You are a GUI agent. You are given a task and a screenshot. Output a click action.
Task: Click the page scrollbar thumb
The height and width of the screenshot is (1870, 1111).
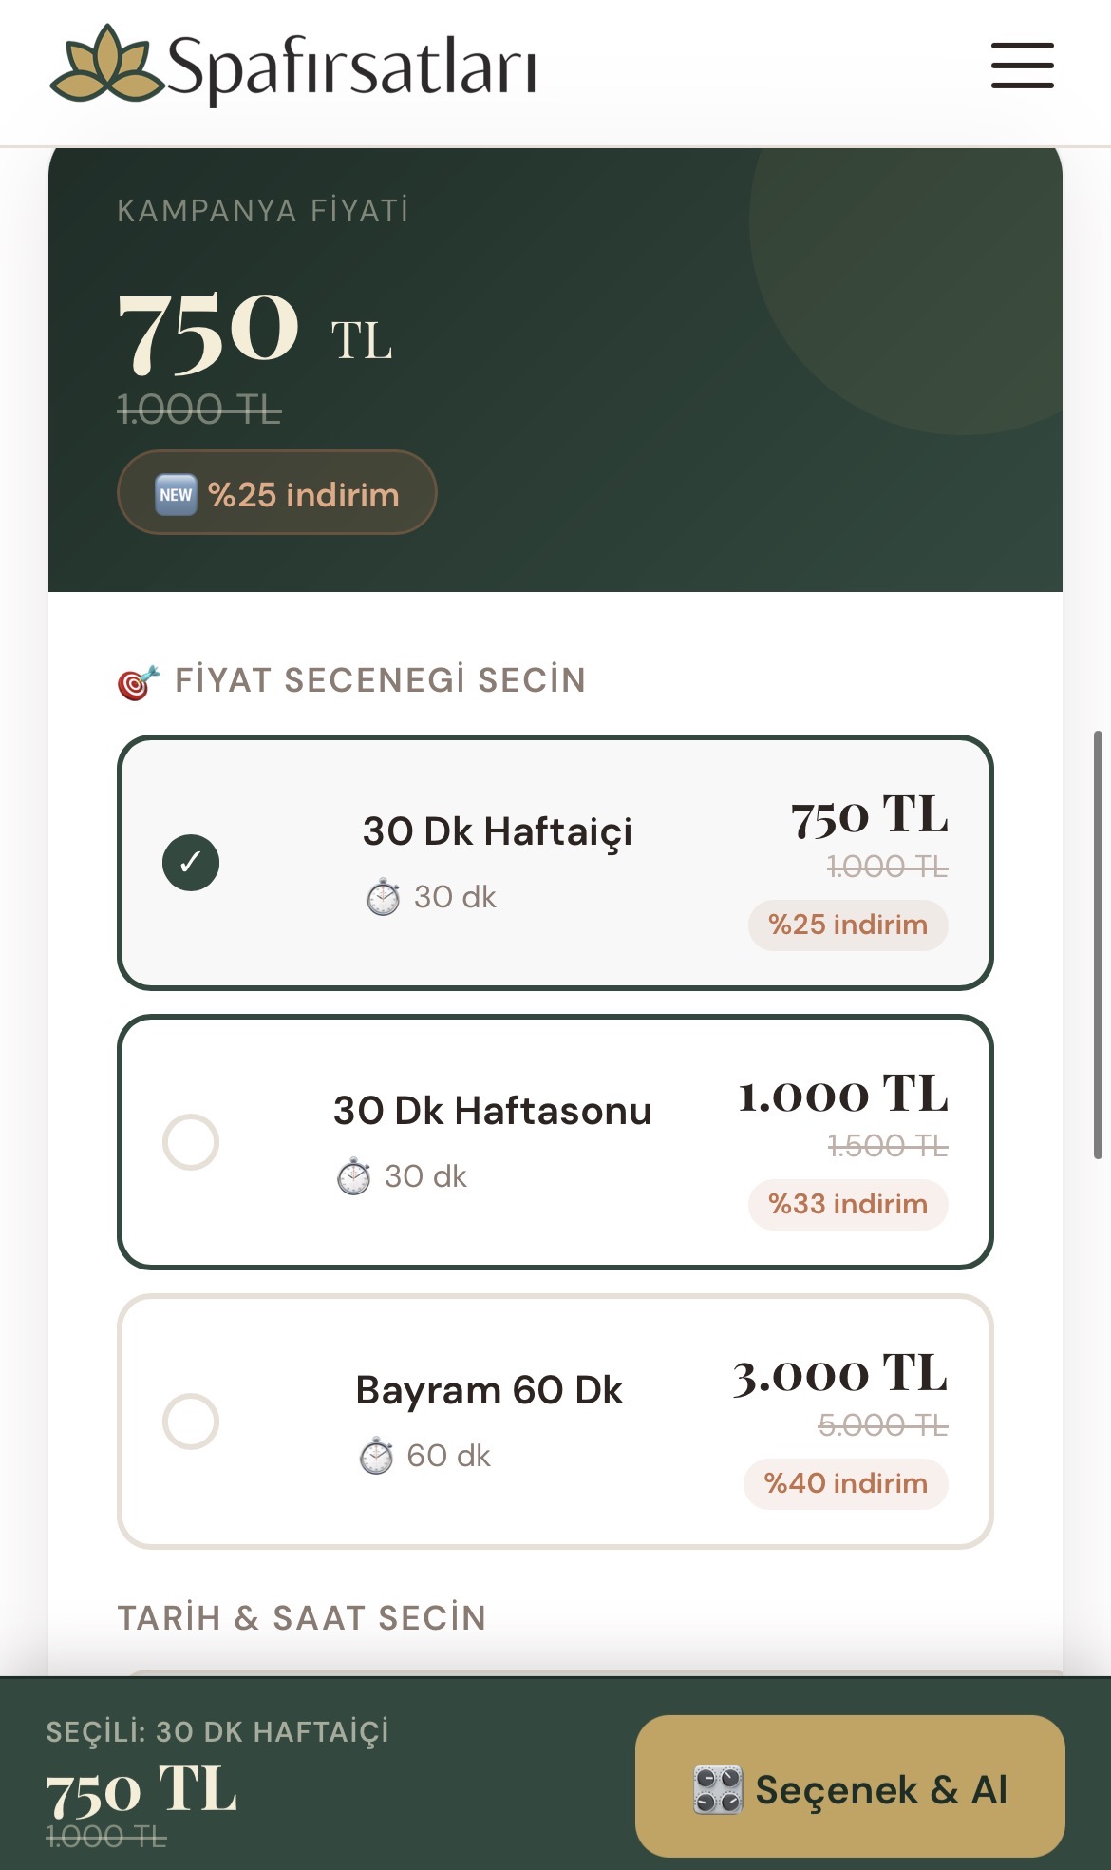(1098, 945)
